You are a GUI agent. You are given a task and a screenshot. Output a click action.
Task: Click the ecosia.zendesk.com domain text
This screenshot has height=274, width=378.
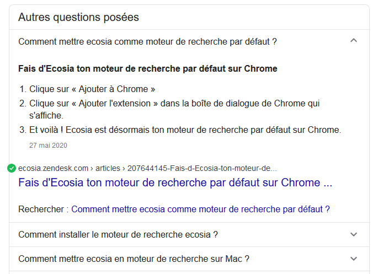[53, 168]
